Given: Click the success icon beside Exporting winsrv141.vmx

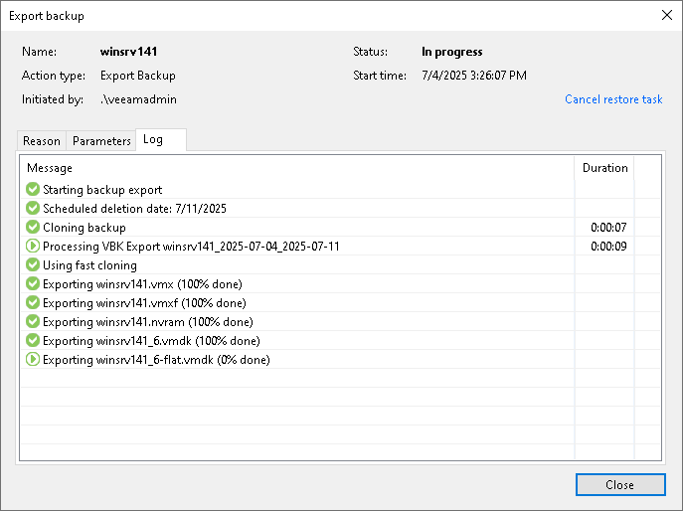Looking at the screenshot, I should tap(33, 283).
